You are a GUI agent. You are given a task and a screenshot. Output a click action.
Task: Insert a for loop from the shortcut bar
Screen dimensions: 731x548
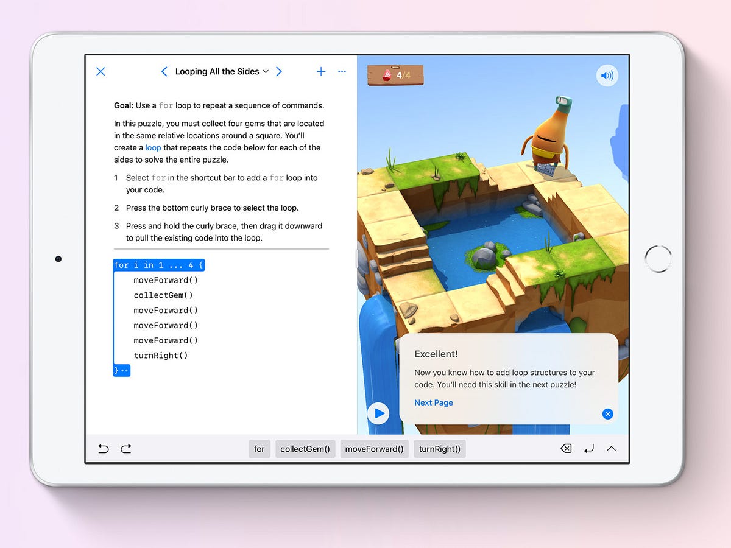(x=259, y=448)
